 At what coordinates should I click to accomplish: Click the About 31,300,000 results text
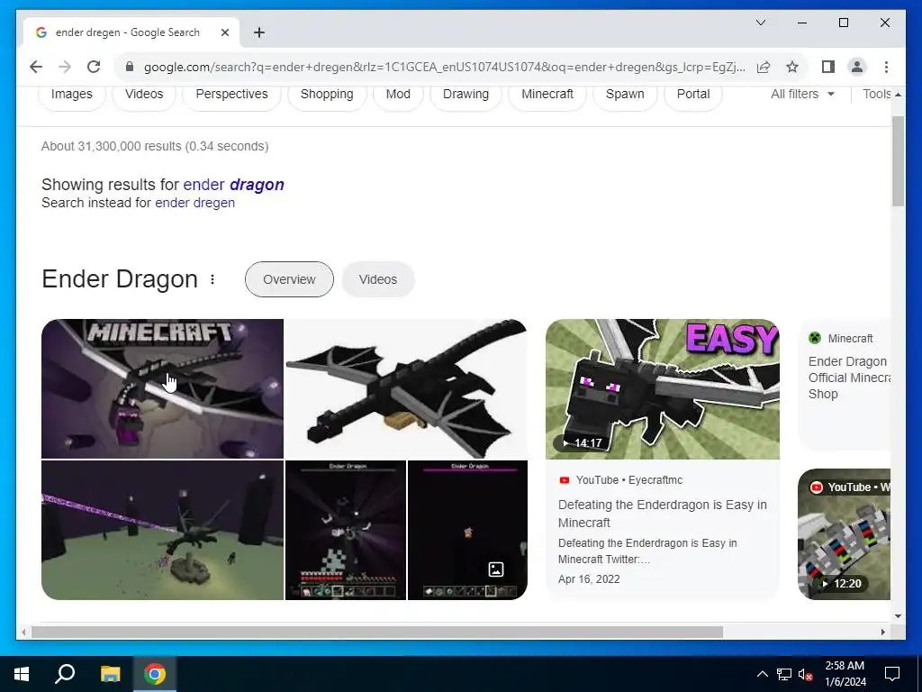[155, 147]
